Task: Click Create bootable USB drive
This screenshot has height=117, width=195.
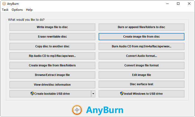Action: 50,94
